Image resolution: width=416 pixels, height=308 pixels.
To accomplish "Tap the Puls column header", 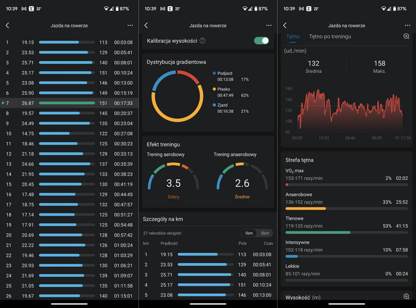I will click(x=242, y=243).
